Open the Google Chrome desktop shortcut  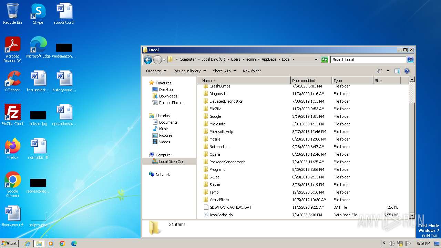pos(12,185)
